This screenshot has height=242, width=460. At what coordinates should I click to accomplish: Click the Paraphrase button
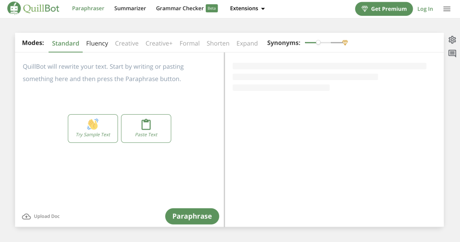pyautogui.click(x=192, y=216)
